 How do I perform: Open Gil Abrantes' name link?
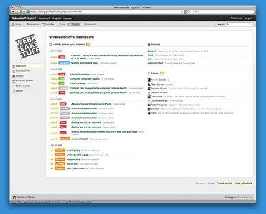tap(157, 97)
